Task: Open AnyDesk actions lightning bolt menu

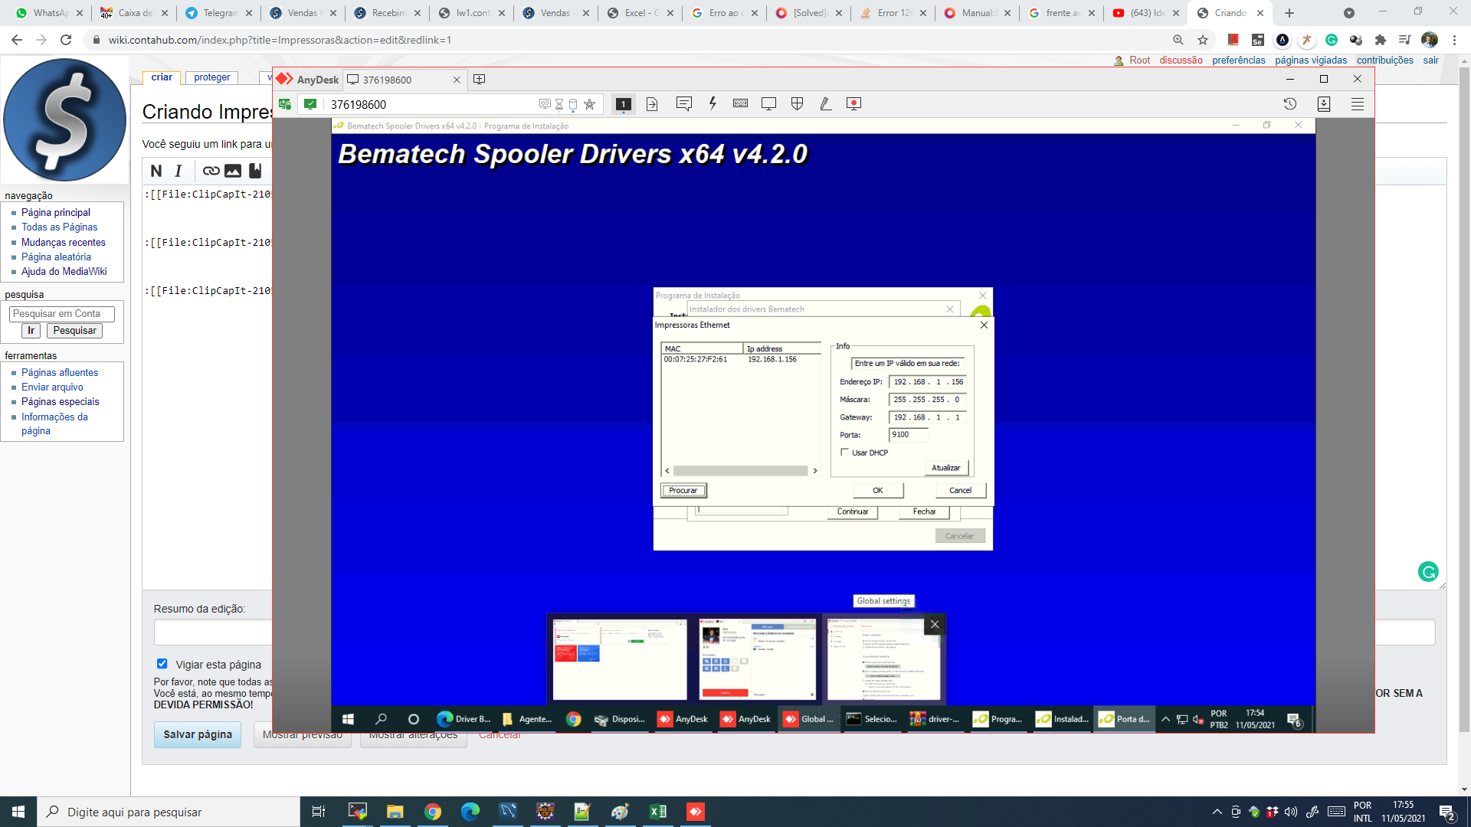Action: pos(713,103)
